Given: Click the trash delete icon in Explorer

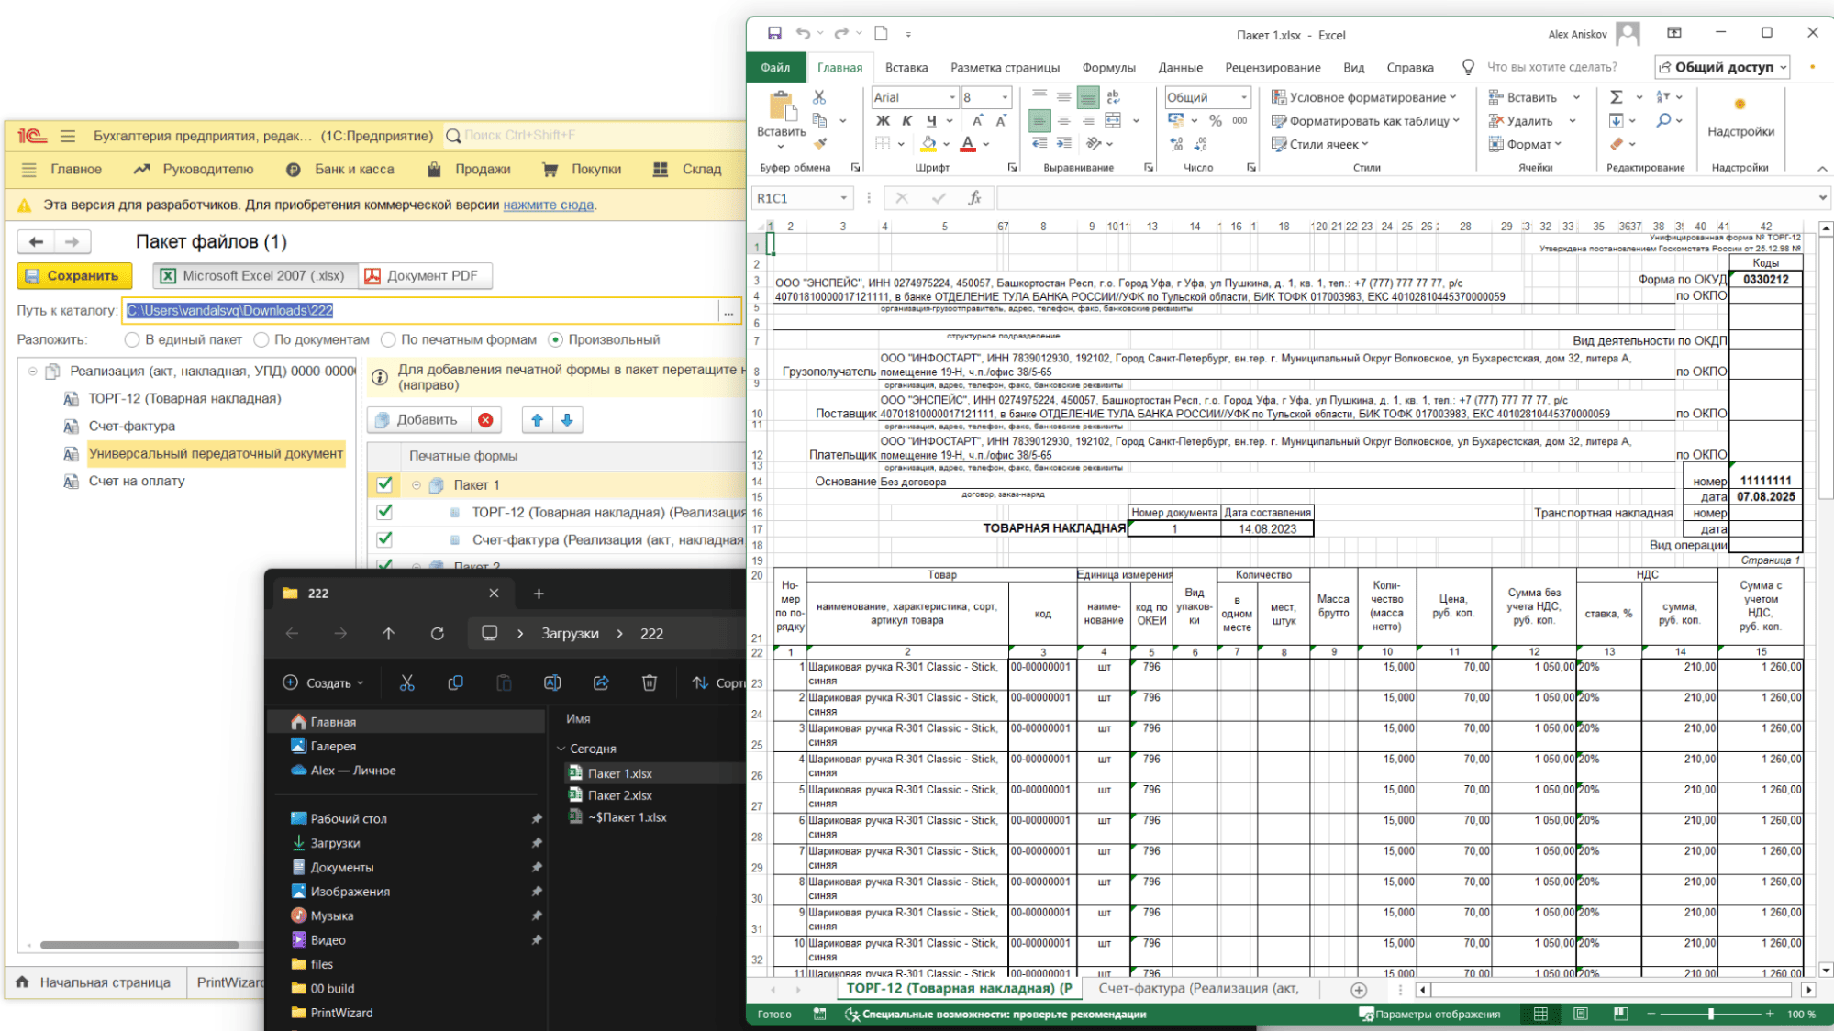Looking at the screenshot, I should [650, 682].
